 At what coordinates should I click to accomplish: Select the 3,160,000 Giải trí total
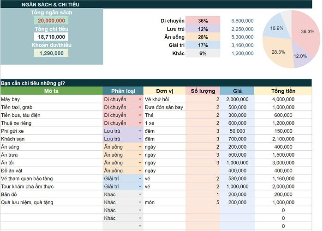pos(242,45)
